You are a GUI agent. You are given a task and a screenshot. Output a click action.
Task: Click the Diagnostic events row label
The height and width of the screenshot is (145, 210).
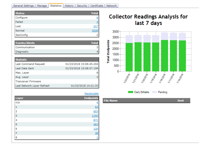pos(22,52)
